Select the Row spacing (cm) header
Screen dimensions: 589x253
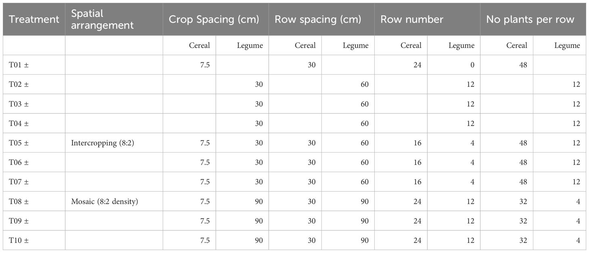point(318,19)
